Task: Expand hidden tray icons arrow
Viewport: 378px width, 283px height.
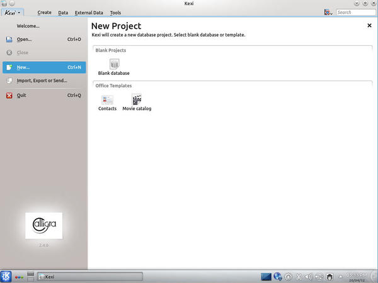Action: tap(340, 277)
